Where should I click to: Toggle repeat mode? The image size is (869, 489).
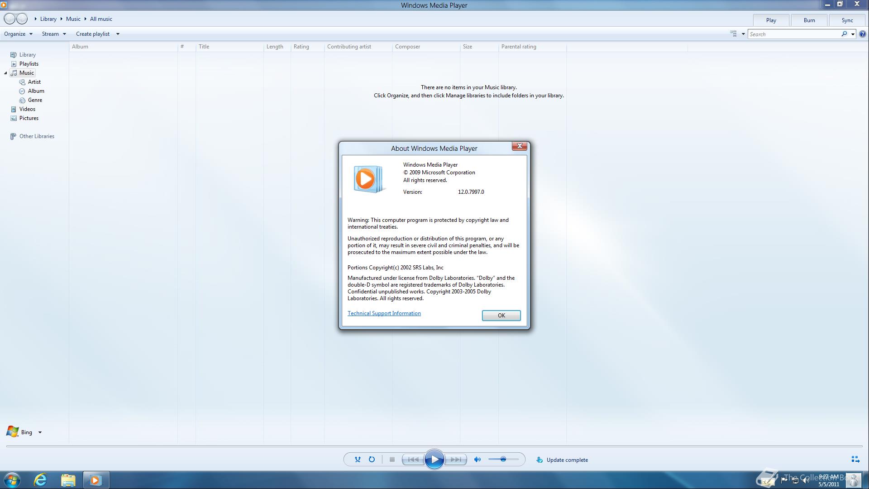(x=372, y=460)
